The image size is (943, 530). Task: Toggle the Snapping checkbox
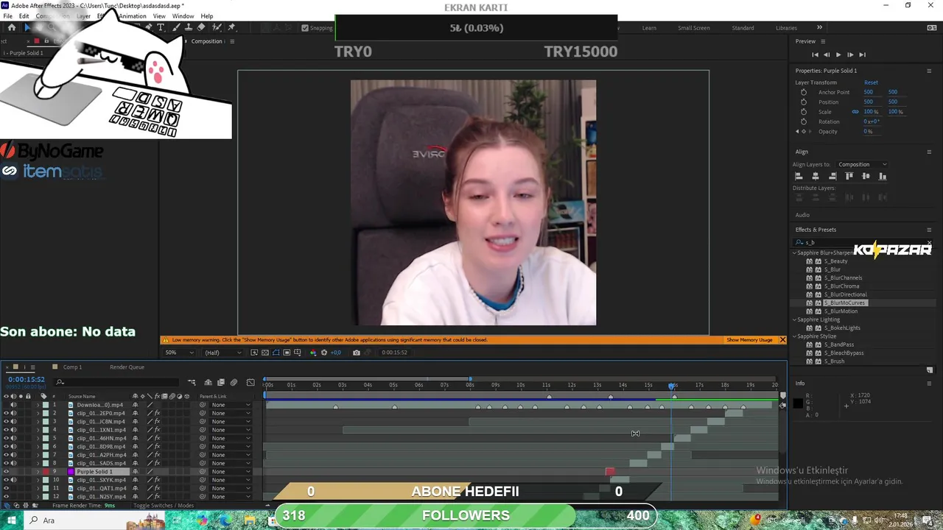click(x=305, y=28)
